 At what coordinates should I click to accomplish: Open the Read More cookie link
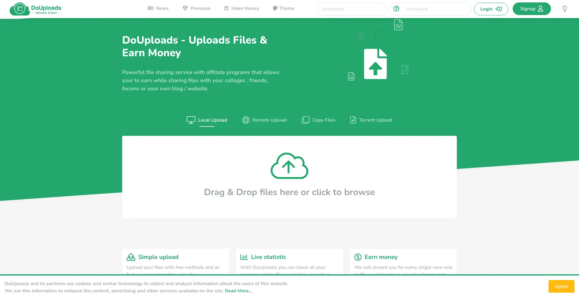[239, 291]
